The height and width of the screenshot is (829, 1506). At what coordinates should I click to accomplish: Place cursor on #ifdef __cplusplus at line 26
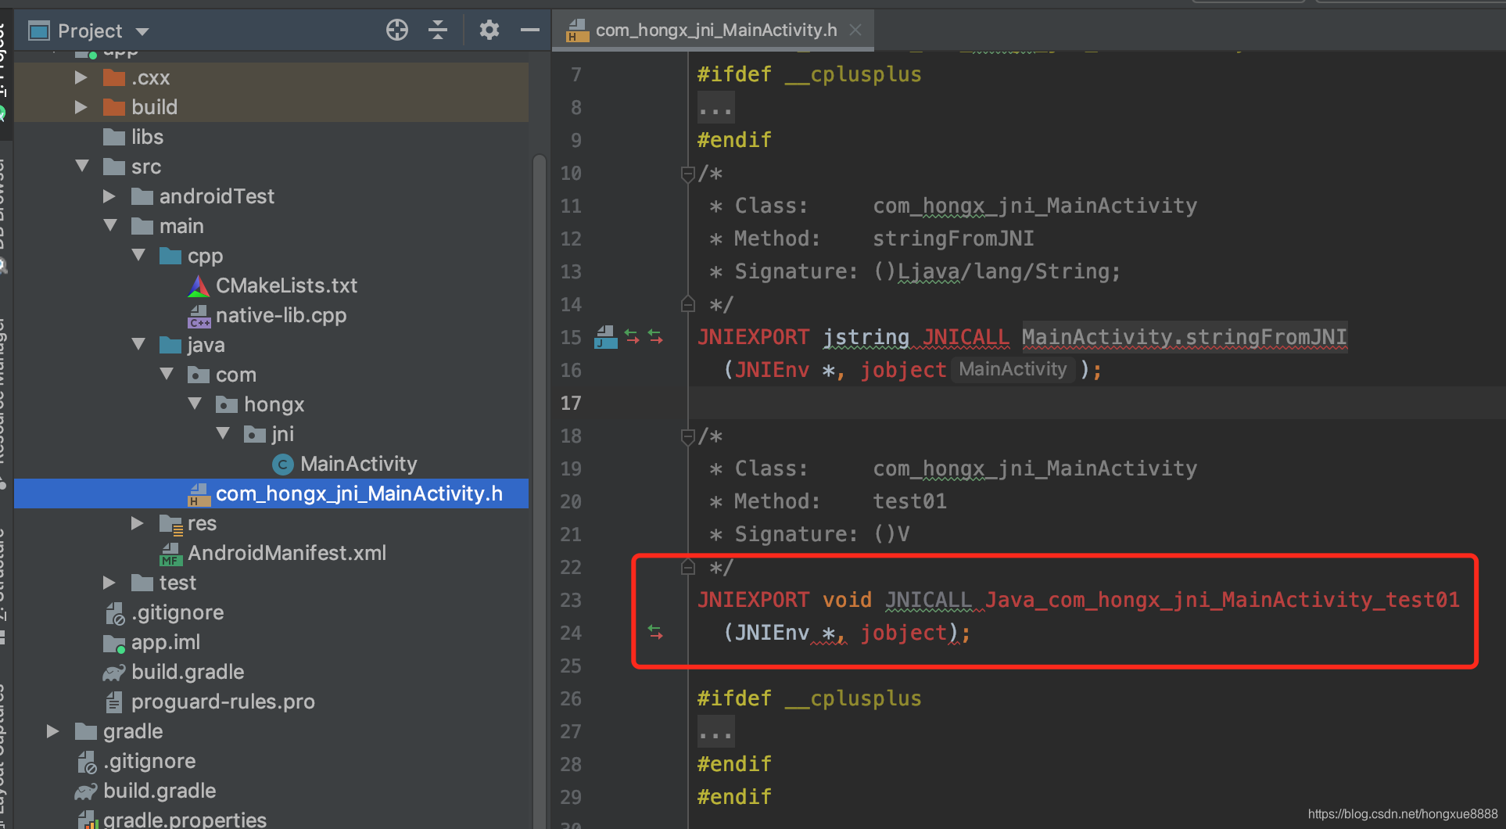tap(809, 698)
